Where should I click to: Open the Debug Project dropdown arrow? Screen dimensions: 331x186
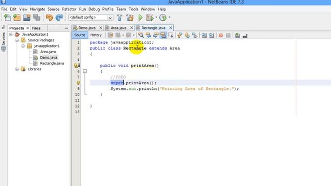point(156,17)
